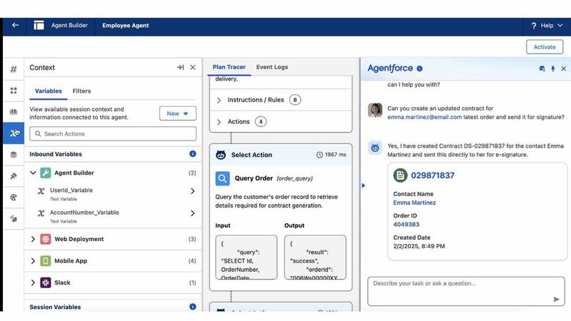This screenshot has height=321, width=571.
Task: Click the Activate button
Action: [545, 47]
